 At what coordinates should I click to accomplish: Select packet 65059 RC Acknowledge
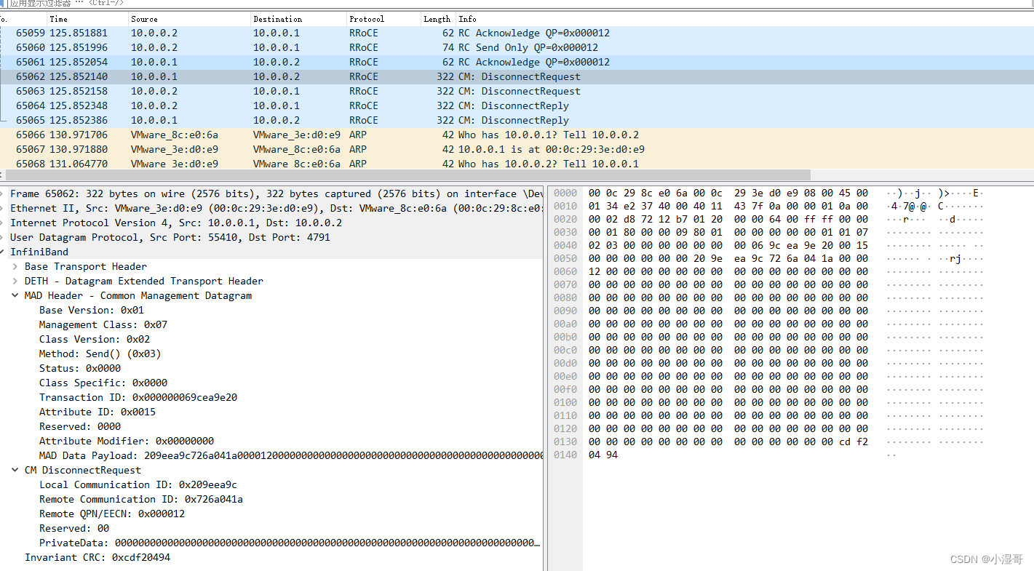(x=517, y=33)
